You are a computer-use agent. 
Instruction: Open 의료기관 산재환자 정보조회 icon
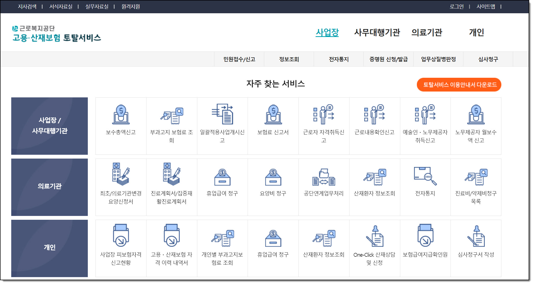pos(374,177)
